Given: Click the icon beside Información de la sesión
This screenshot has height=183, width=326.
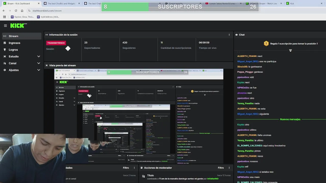Looking at the screenshot, I should pos(47,35).
